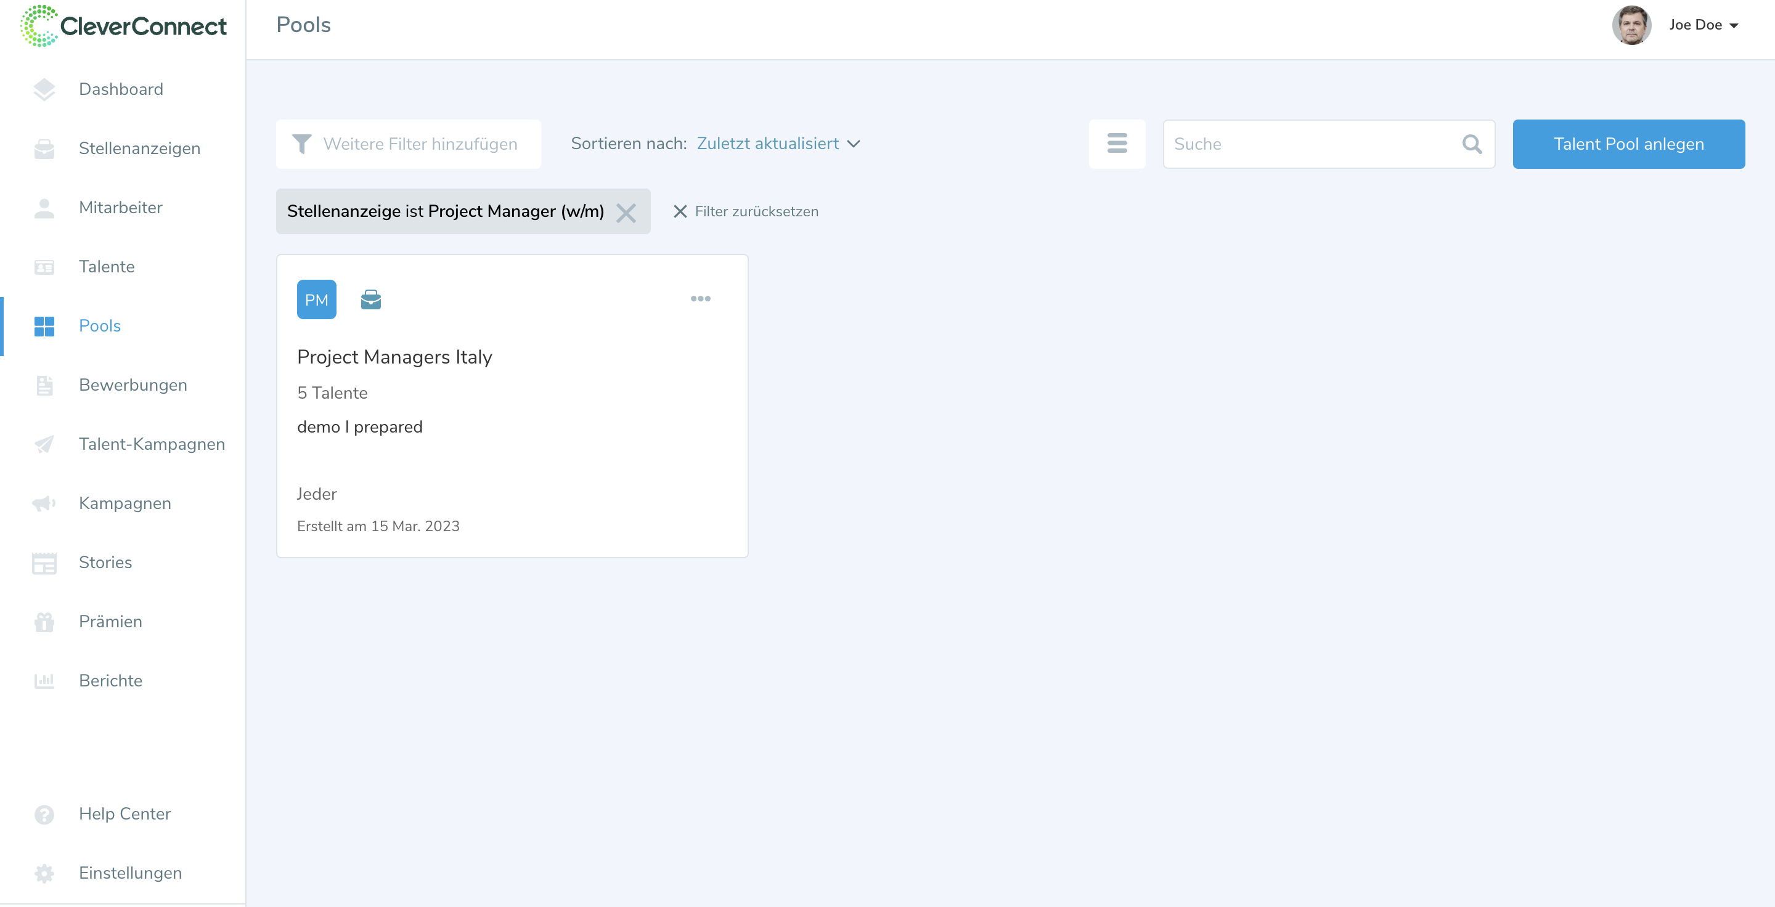
Task: Open the Joe Doe user menu
Action: 1702,25
